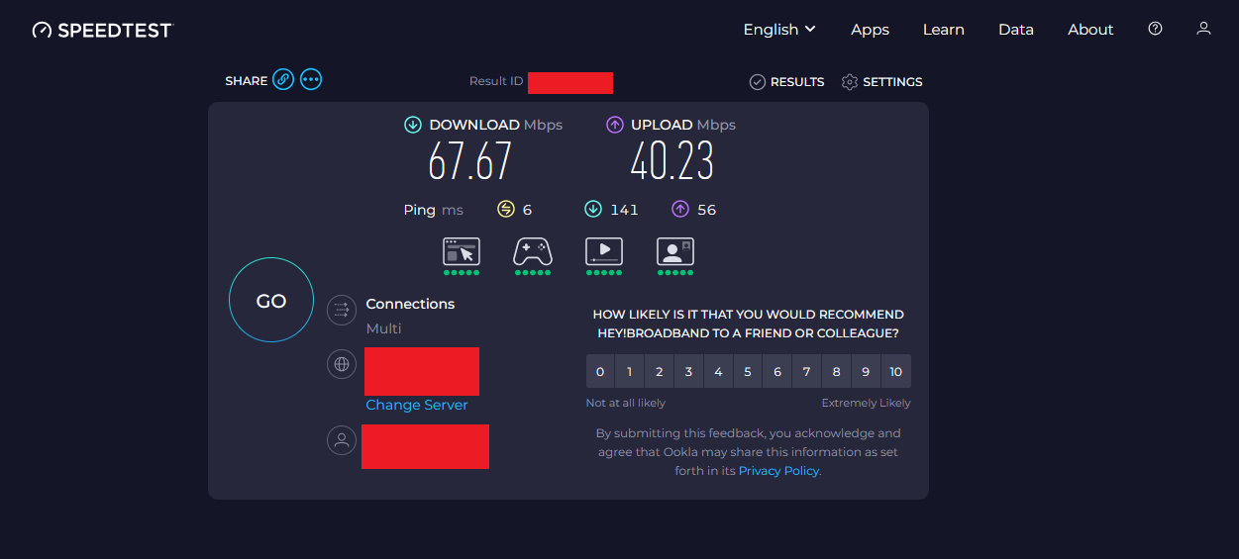Click the Multi connections label
1239x559 pixels.
383,328
